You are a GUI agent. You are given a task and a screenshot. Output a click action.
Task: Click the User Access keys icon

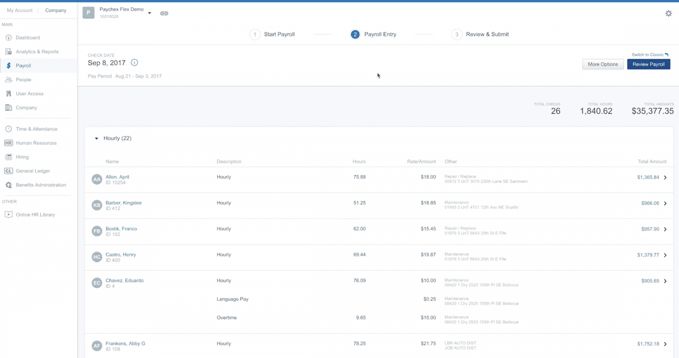tap(8, 94)
